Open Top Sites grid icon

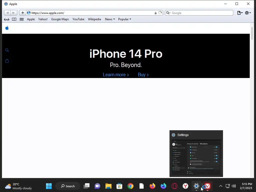(x=21, y=19)
